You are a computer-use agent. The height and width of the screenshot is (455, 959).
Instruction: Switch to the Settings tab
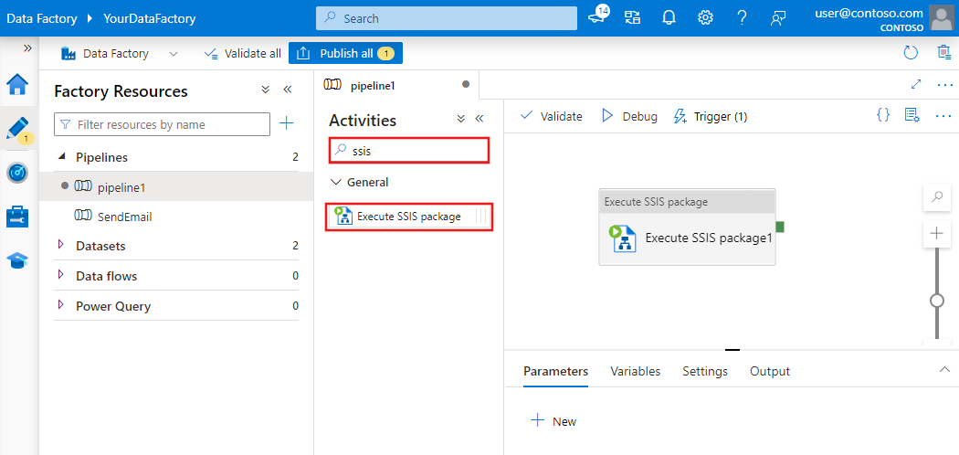click(x=704, y=371)
